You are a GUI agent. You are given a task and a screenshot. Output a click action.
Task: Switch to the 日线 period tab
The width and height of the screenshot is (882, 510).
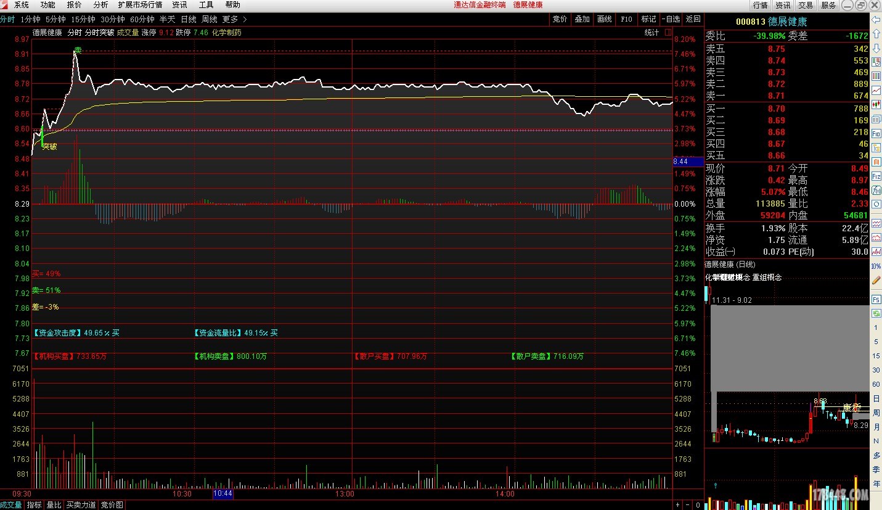(189, 19)
